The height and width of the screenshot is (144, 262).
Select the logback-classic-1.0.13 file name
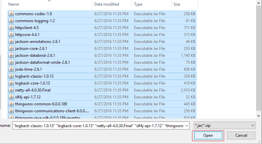point(34,76)
